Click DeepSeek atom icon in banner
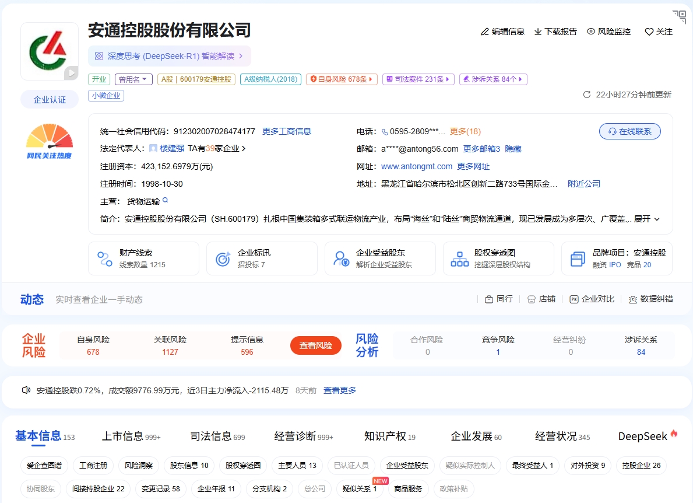Viewport: 693px width, 503px height. pos(99,56)
